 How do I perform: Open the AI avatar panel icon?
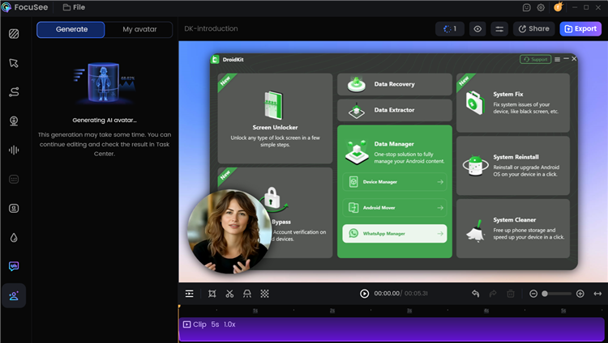(x=14, y=296)
